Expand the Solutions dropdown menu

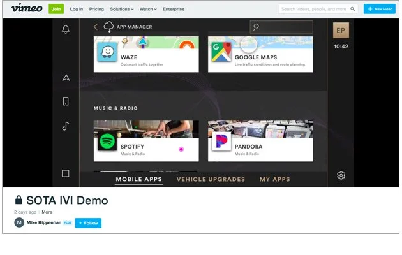pos(122,9)
